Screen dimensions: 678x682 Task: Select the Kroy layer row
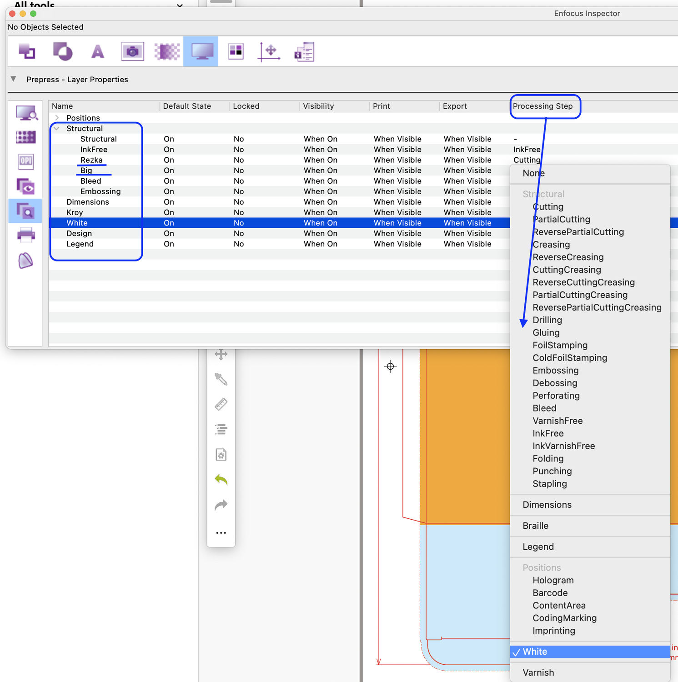[x=75, y=212]
